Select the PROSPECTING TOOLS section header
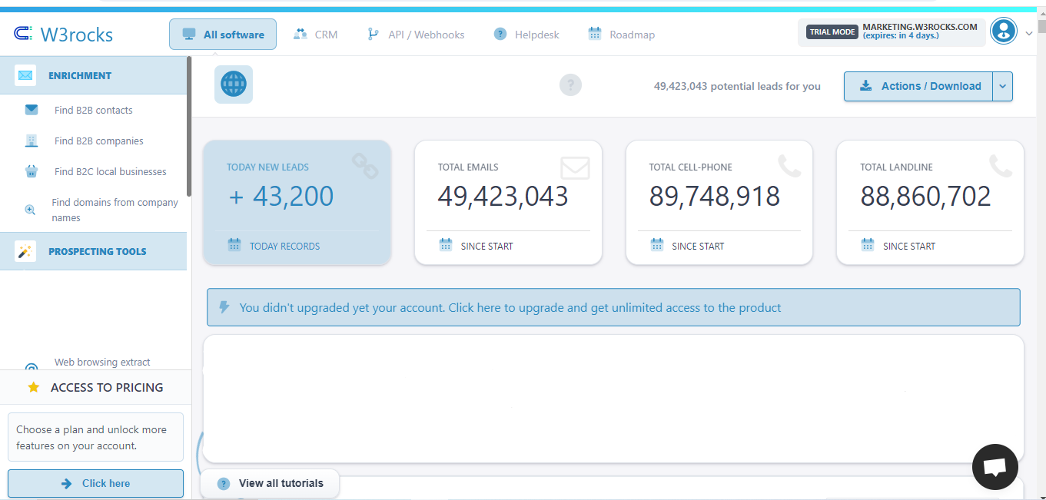This screenshot has height=500, width=1046. tap(93, 251)
